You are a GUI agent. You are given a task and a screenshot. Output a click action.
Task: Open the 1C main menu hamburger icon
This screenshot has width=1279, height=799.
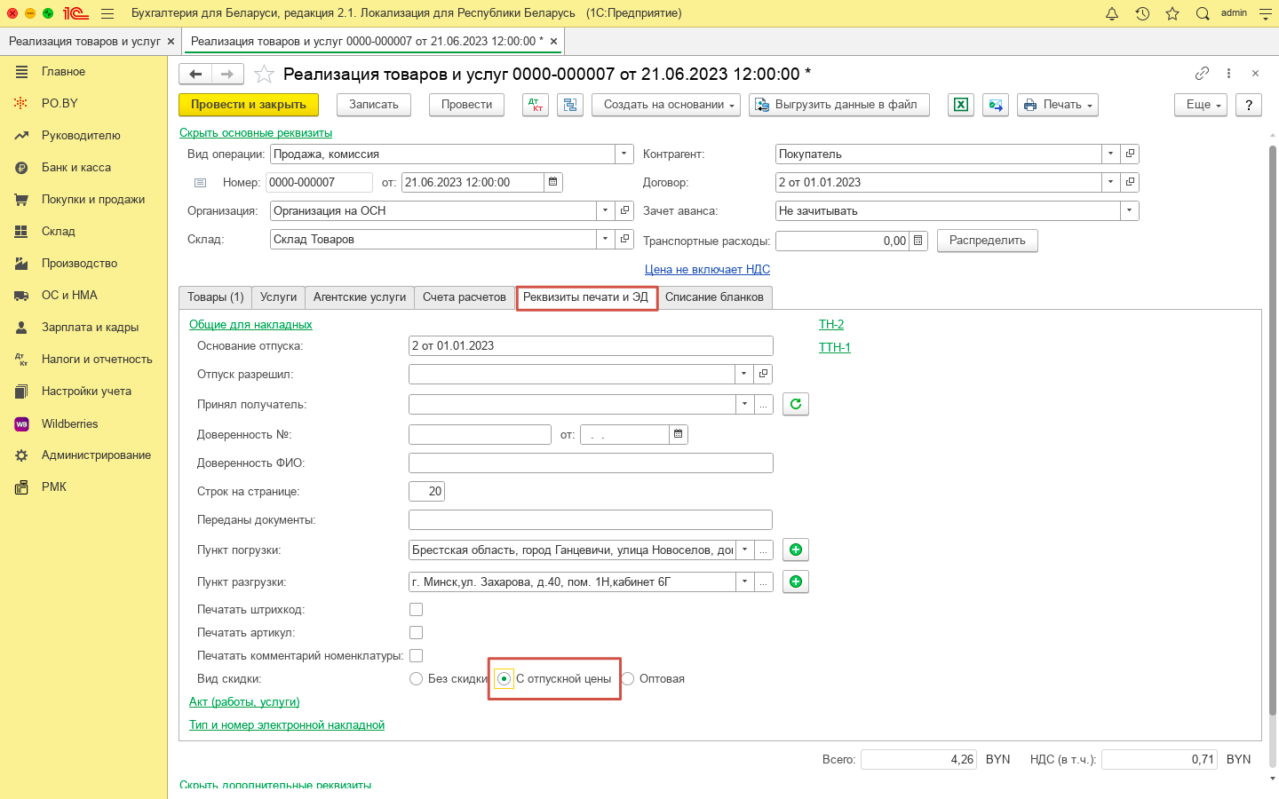coord(107,13)
